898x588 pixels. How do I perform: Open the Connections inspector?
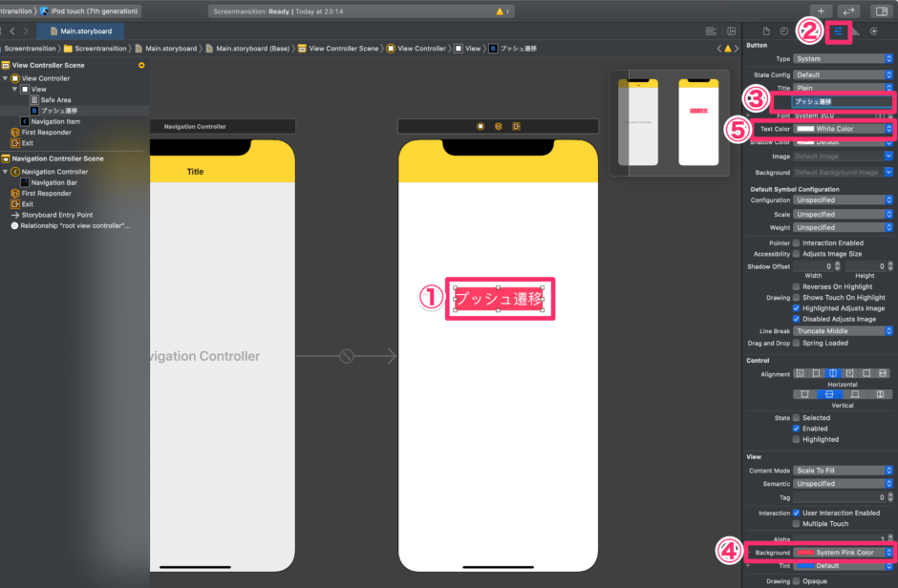pos(873,31)
